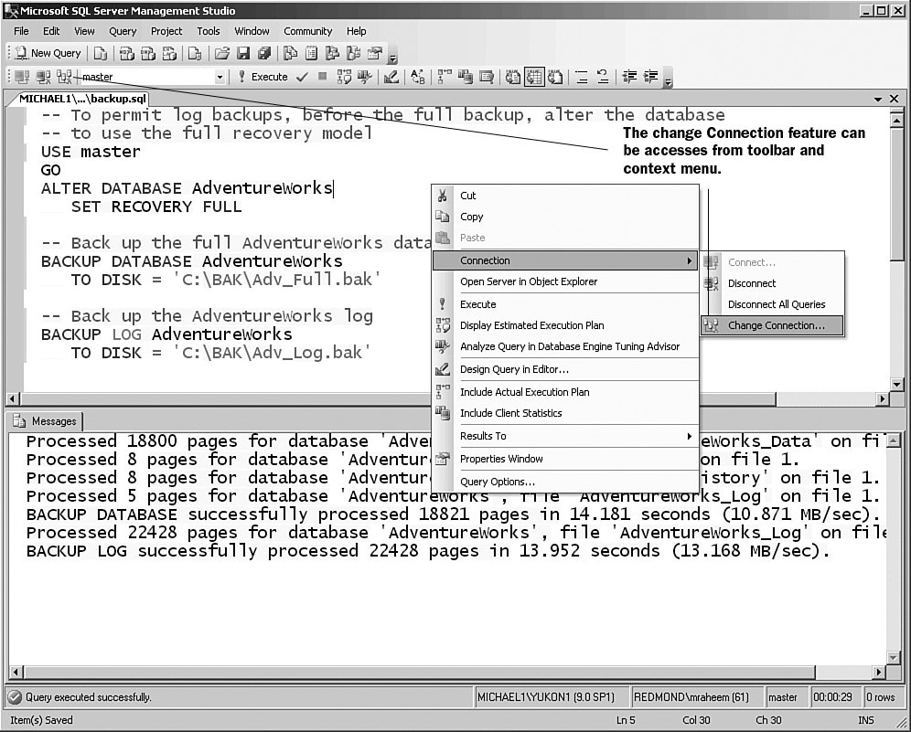Viewport: 911px width, 732px height.
Task: Click the Analysis Services XMLA Query icon
Action: point(169,53)
